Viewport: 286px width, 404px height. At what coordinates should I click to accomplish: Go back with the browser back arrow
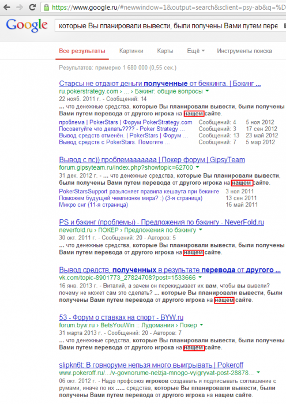point(7,7)
